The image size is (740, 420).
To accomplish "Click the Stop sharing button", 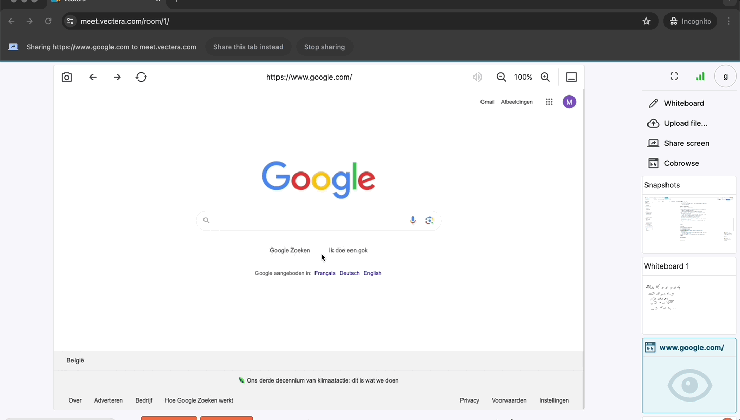I will 324,47.
